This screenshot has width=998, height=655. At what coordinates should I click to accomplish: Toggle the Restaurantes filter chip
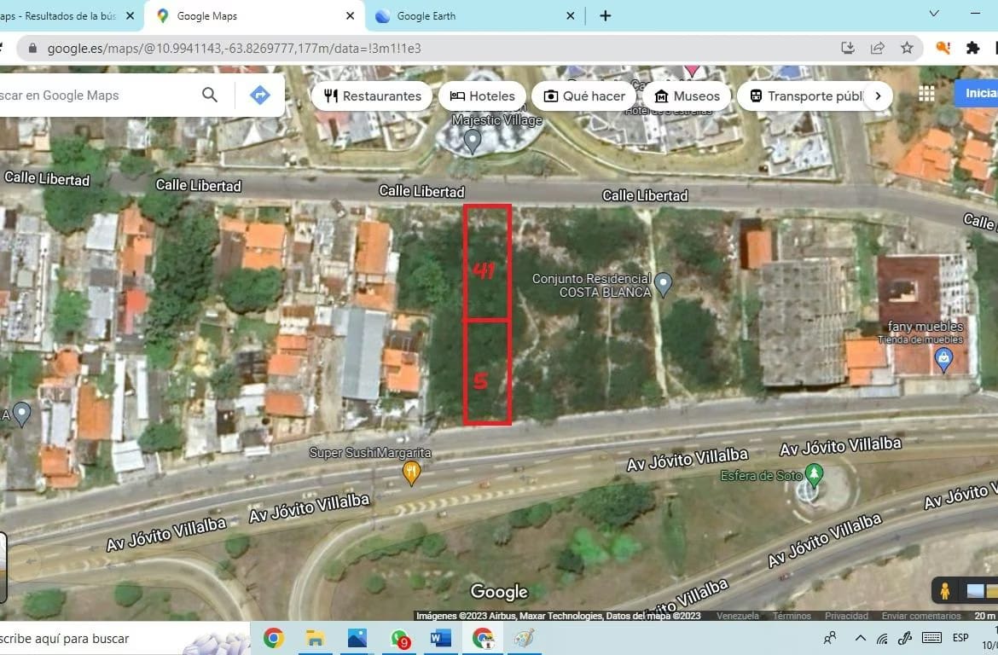pyautogui.click(x=372, y=96)
